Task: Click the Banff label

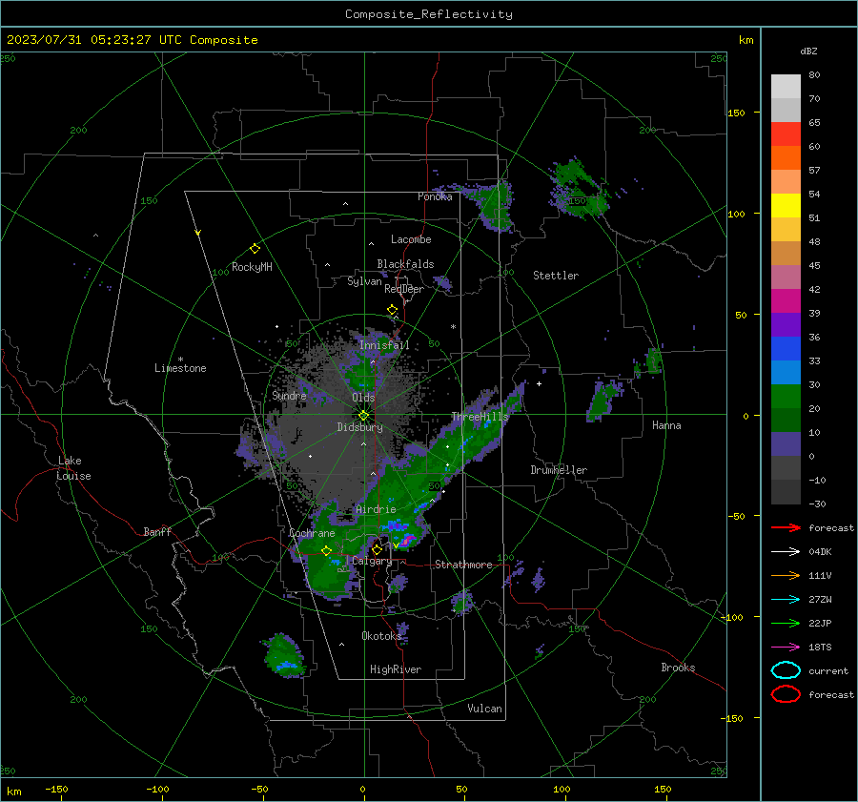Action: coord(157,531)
